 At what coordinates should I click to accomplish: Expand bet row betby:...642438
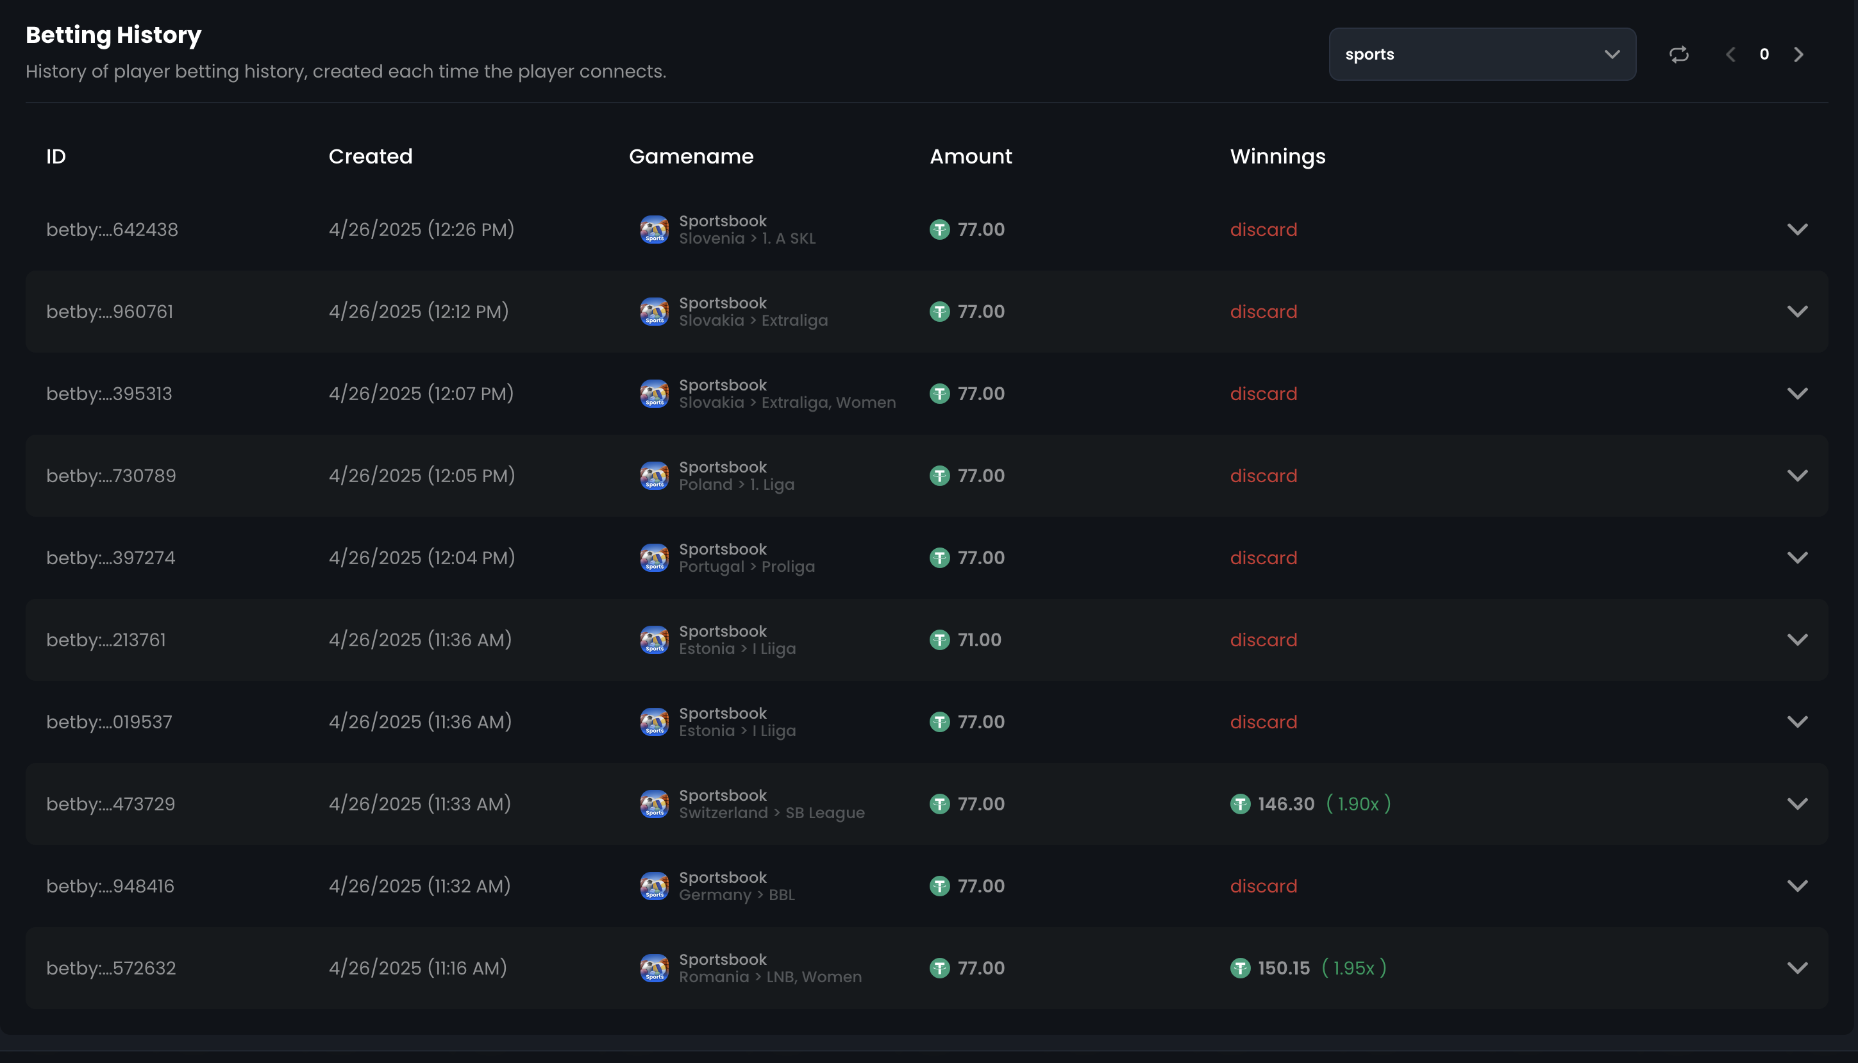[1797, 230]
